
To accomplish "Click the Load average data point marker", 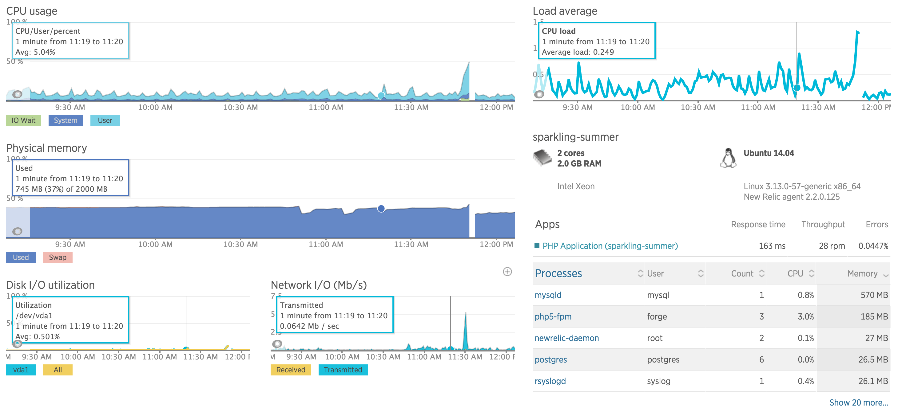I will coord(797,88).
